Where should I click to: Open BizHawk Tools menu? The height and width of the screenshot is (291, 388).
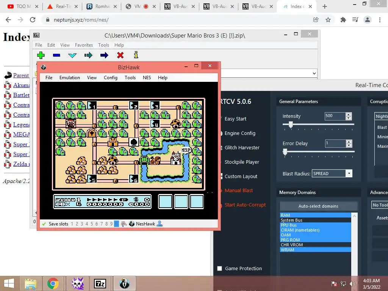coord(130,77)
